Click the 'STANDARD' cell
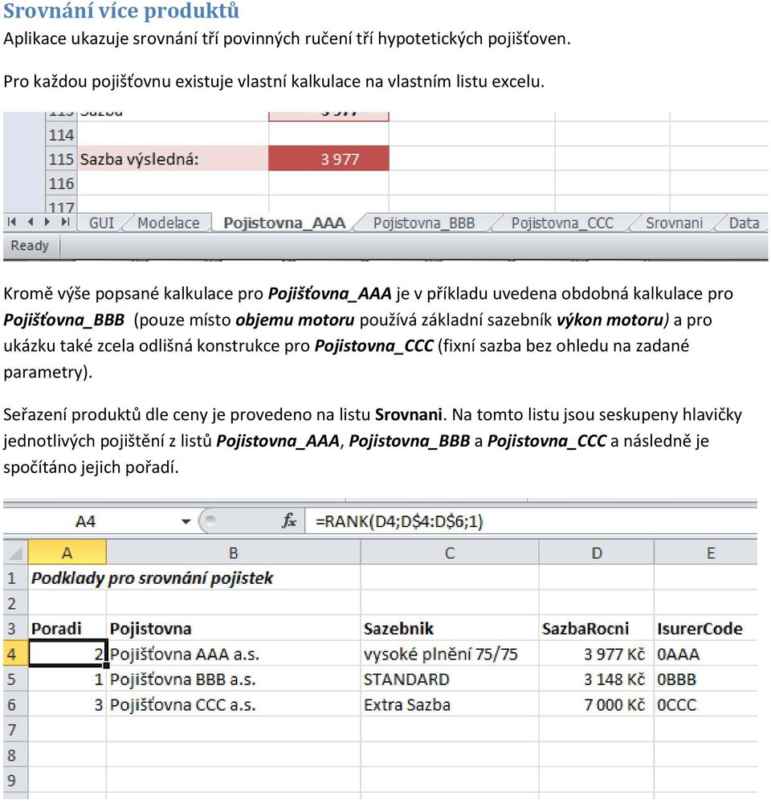Viewport: 771px width, 804px height. pos(450,679)
